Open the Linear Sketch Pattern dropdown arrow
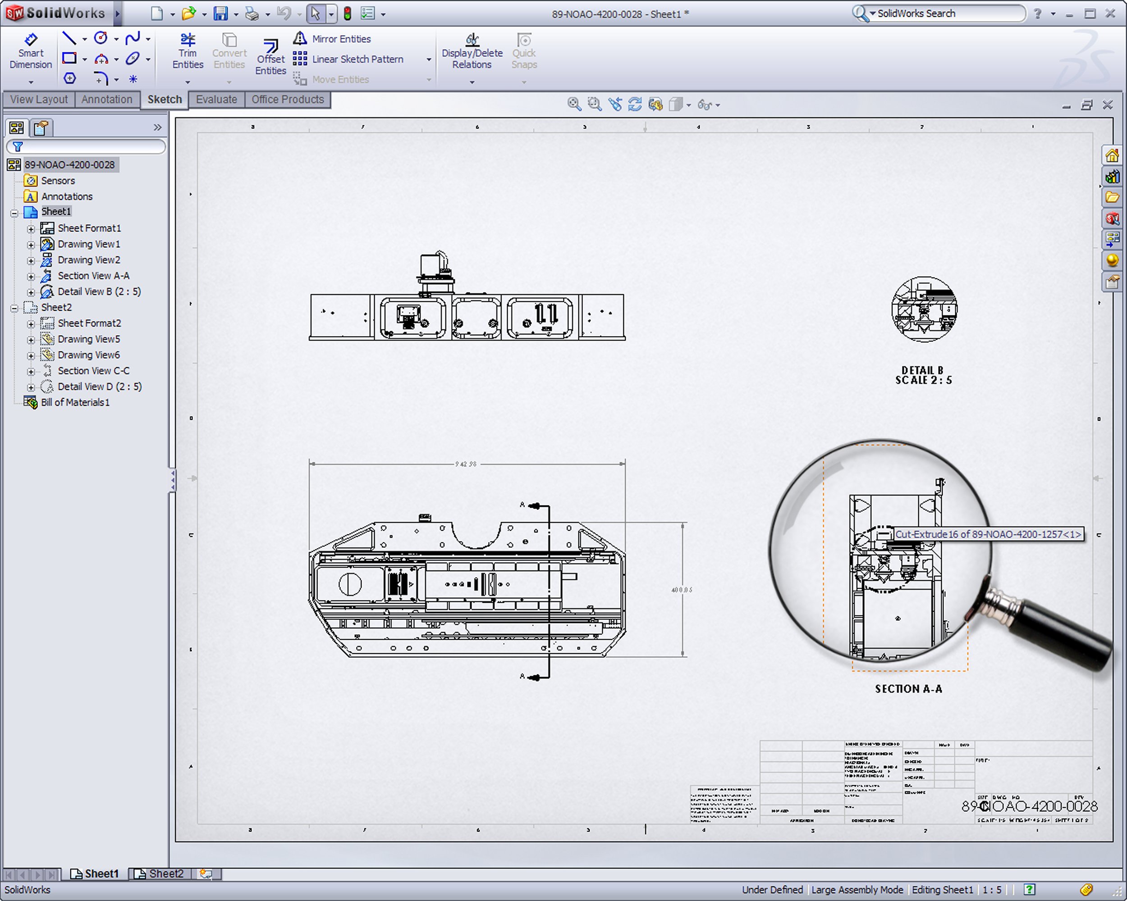Image resolution: width=1127 pixels, height=901 pixels. [x=429, y=59]
